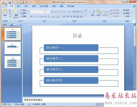Open the line spacing dropdown
The height and width of the screenshot is (107, 137).
click(81, 12)
